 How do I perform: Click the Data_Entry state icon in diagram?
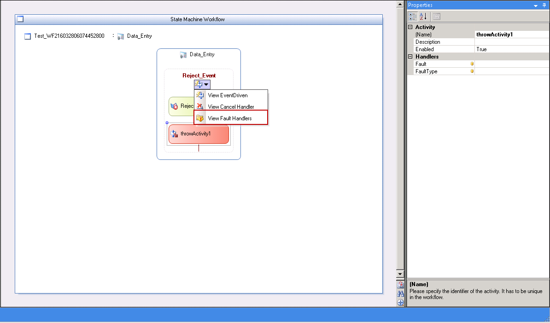click(x=183, y=55)
